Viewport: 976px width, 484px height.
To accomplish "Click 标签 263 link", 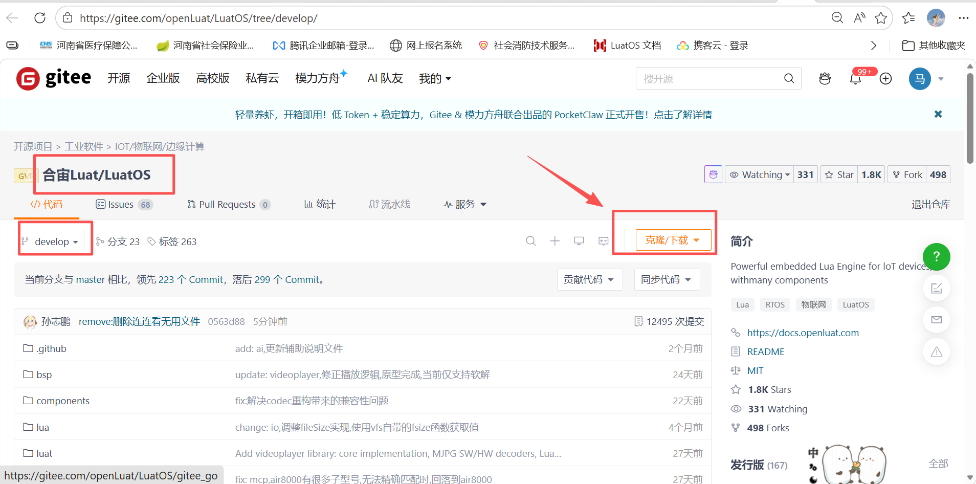I will click(172, 241).
